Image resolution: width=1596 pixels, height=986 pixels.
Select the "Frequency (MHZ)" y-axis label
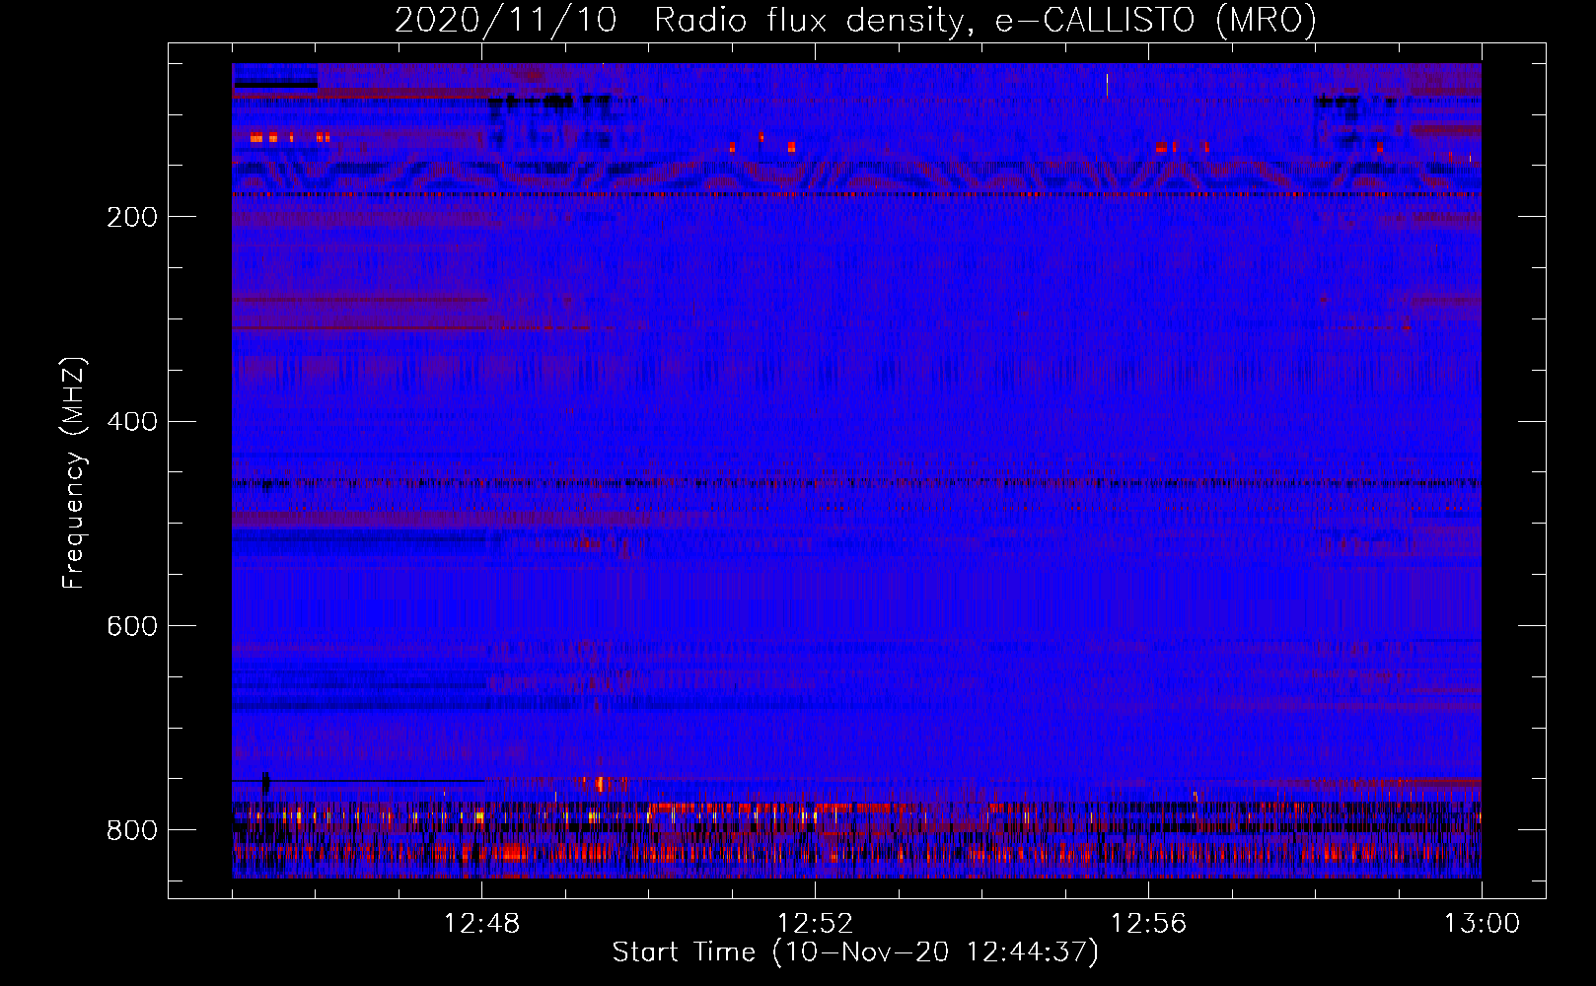(74, 473)
